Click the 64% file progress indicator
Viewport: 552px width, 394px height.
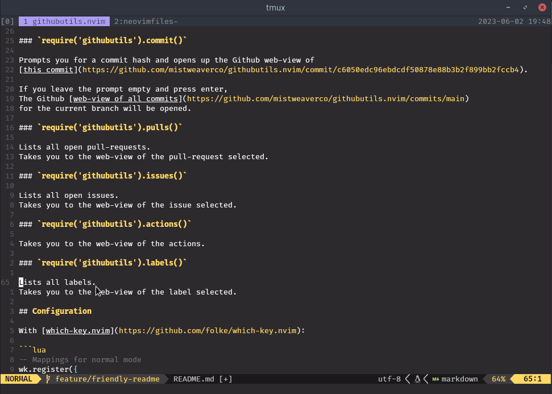[499, 379]
